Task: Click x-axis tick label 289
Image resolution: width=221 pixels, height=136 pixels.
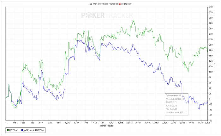Action: [x=23, y=123]
